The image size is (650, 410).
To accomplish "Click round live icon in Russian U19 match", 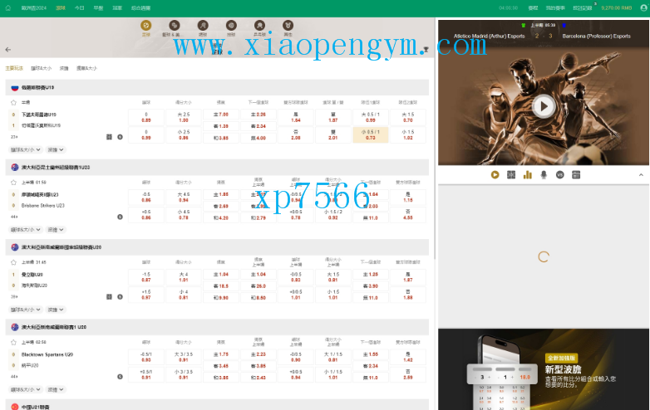I will click(x=120, y=137).
